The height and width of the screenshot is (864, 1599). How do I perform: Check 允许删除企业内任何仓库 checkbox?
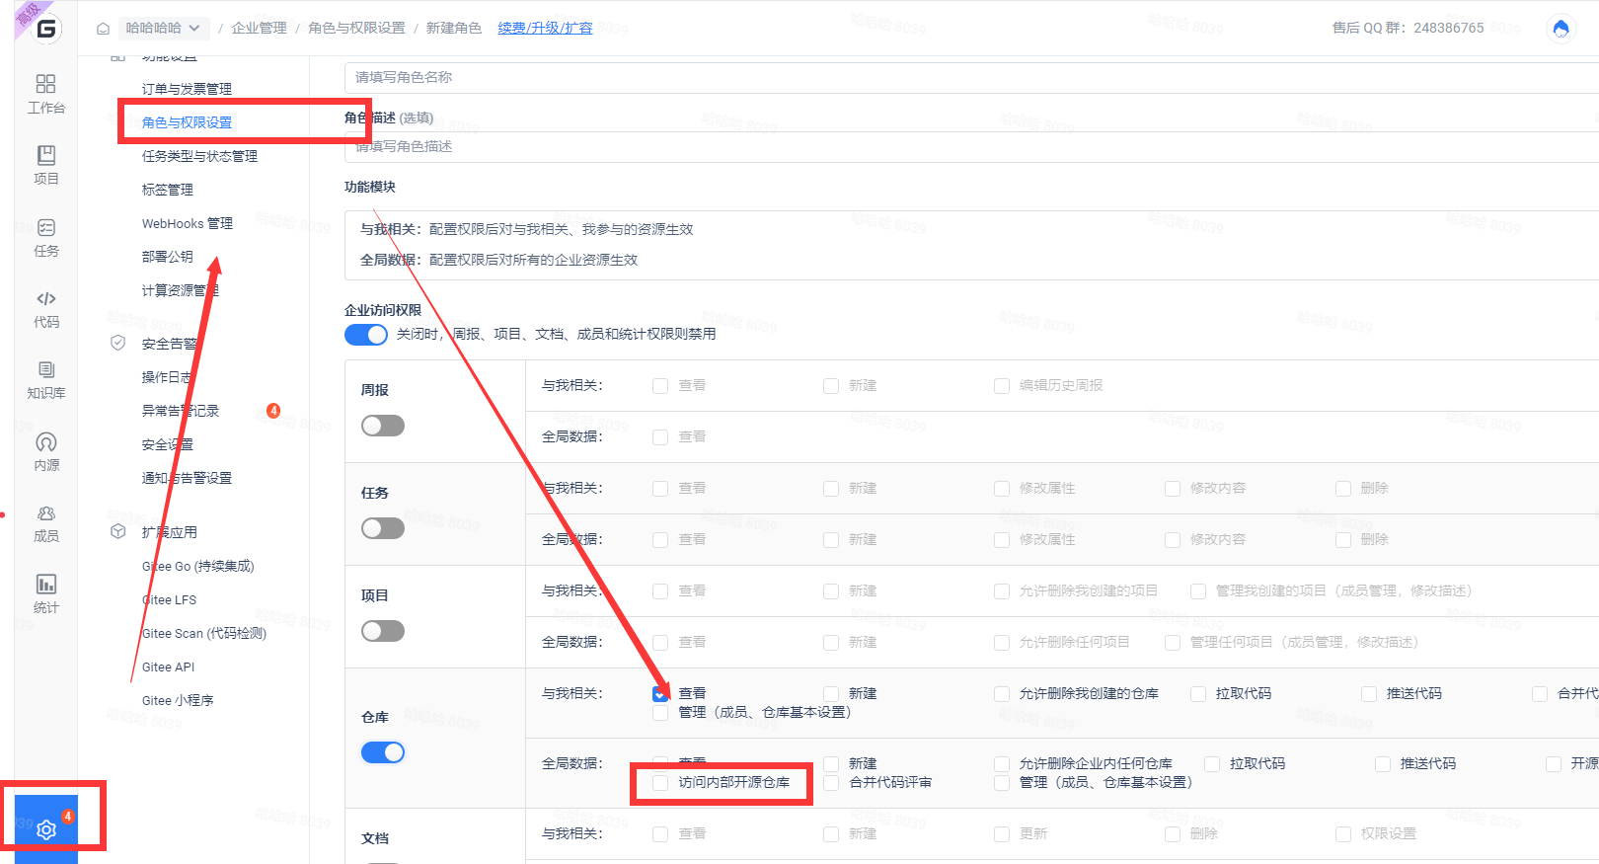(1002, 764)
